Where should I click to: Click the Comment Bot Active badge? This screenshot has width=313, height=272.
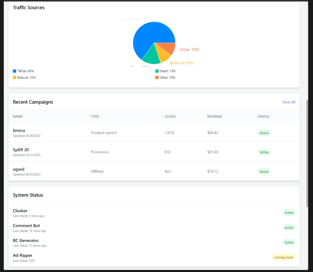pos(289,228)
